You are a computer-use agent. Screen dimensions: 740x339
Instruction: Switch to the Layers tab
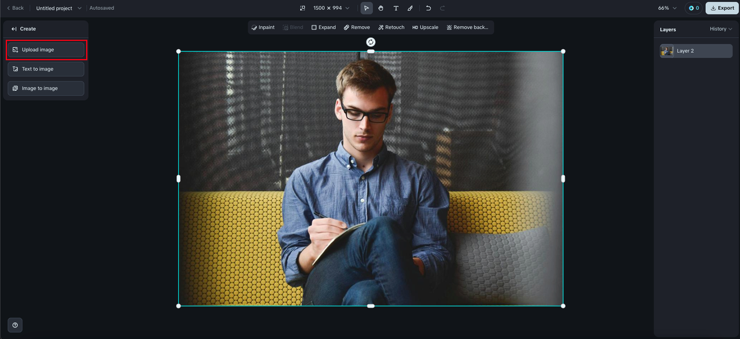668,30
